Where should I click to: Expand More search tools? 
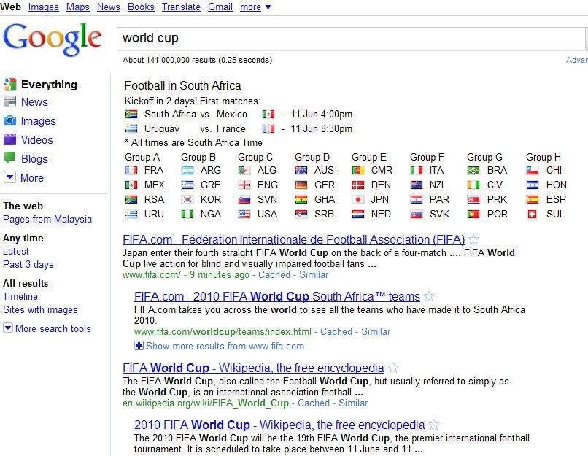pos(47,328)
